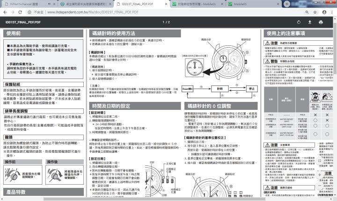Click the browser forward arrow
This screenshot has height=201, width=337.
pos(13,12)
